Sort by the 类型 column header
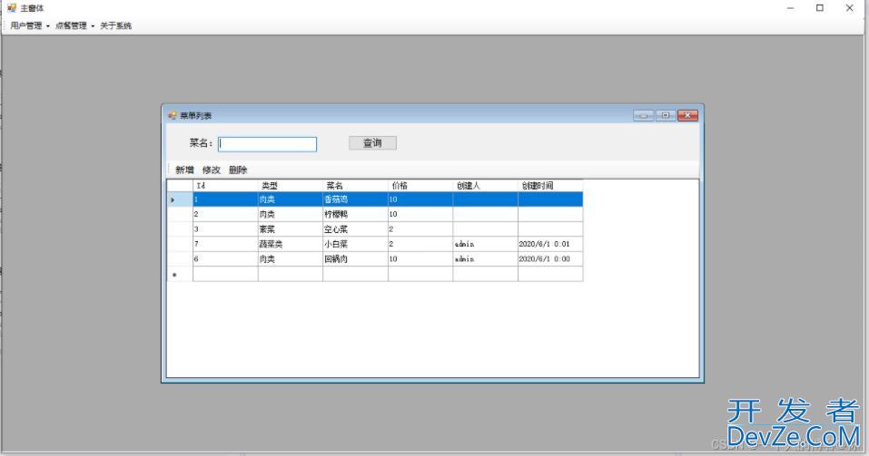The image size is (869, 456). (291, 185)
